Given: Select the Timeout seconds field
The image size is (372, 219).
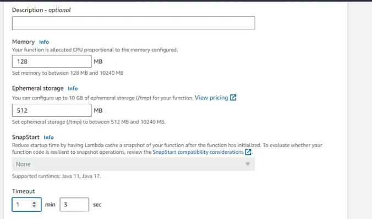Looking at the screenshot, I should click(x=74, y=204).
